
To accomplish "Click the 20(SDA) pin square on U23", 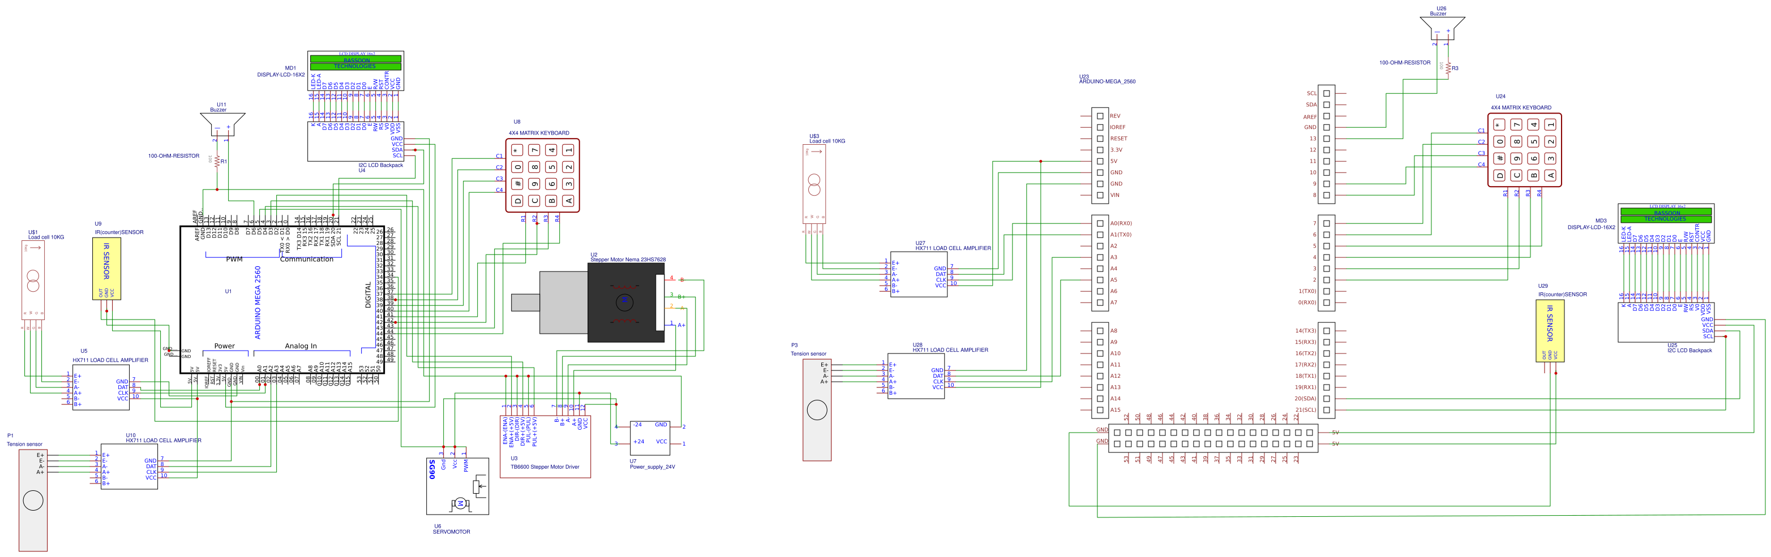I will [1326, 398].
